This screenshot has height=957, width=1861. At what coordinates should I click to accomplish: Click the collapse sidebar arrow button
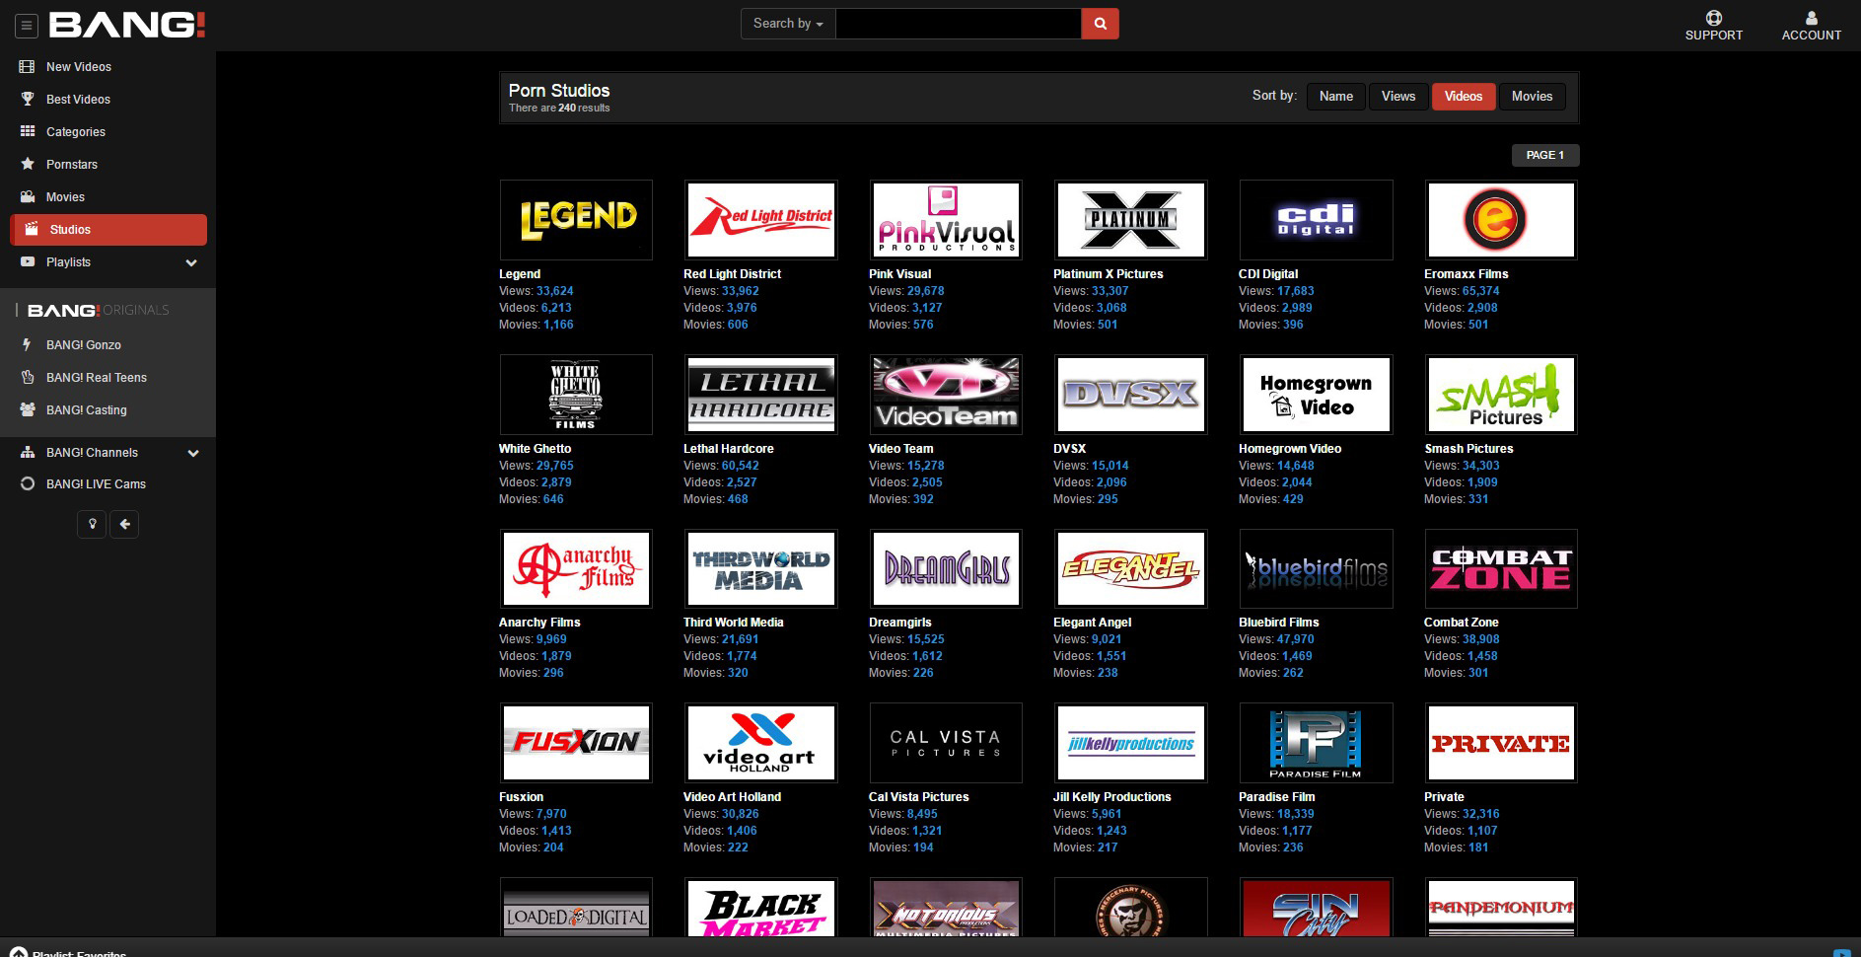124,524
